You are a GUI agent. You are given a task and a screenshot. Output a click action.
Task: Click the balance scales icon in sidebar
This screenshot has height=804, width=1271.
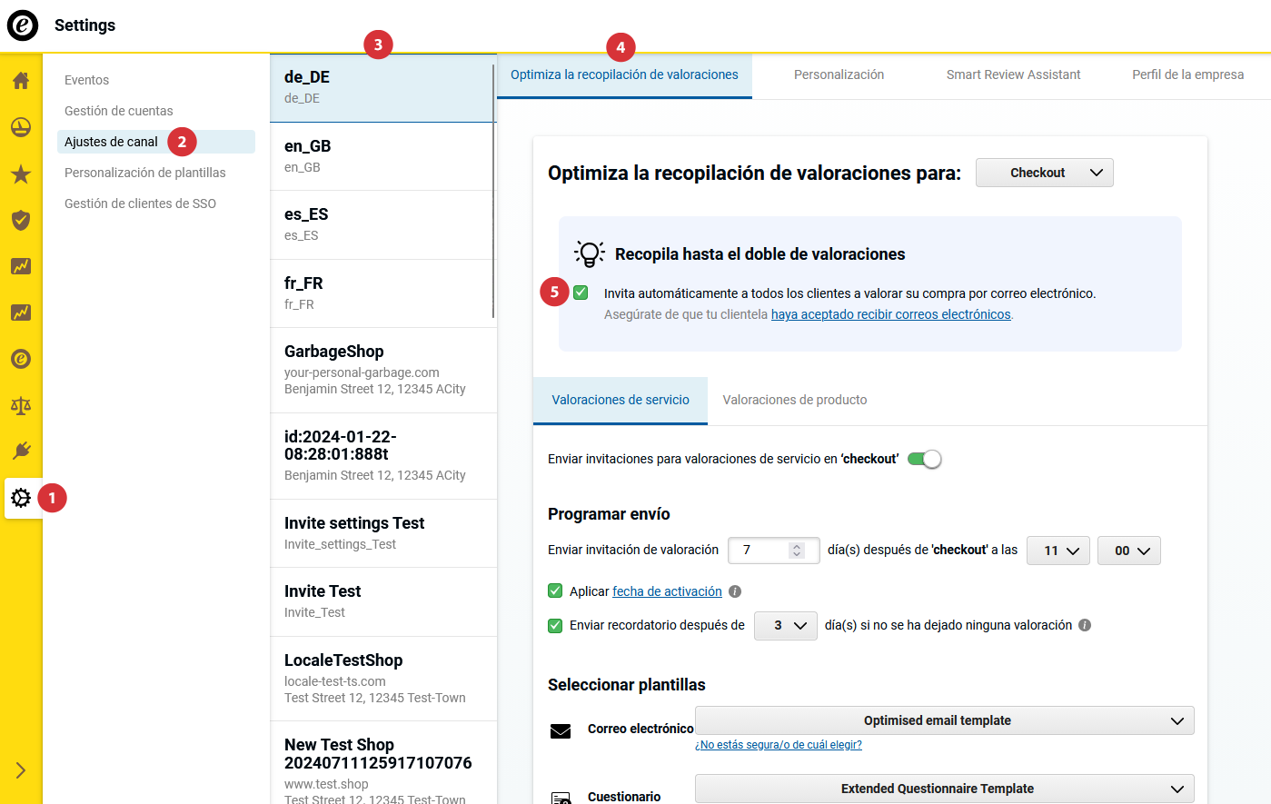21,405
